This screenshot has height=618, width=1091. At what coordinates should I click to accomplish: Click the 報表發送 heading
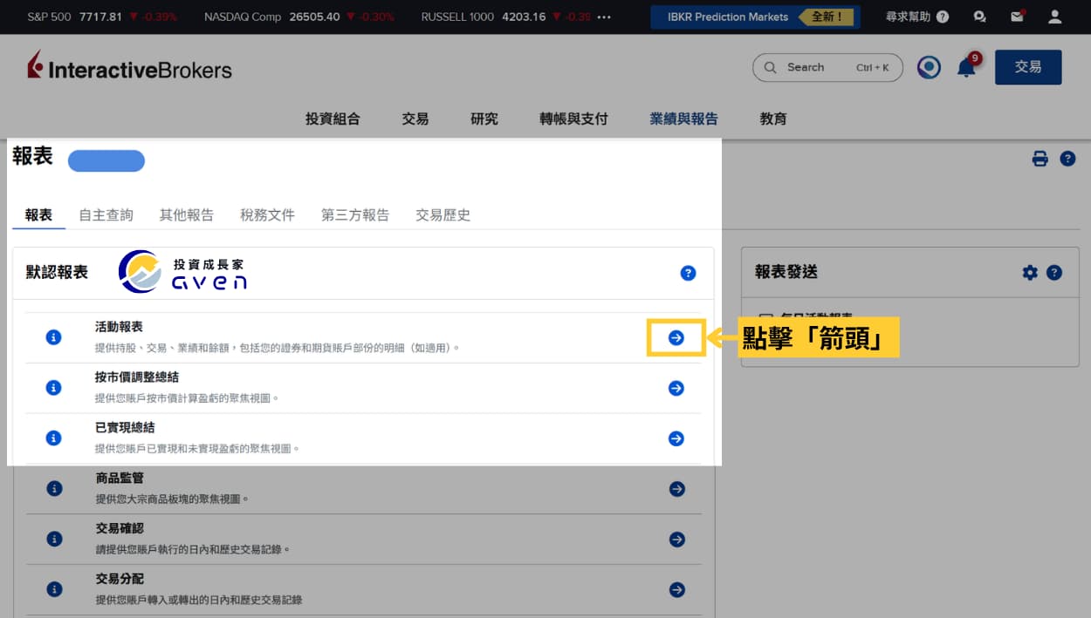point(786,272)
